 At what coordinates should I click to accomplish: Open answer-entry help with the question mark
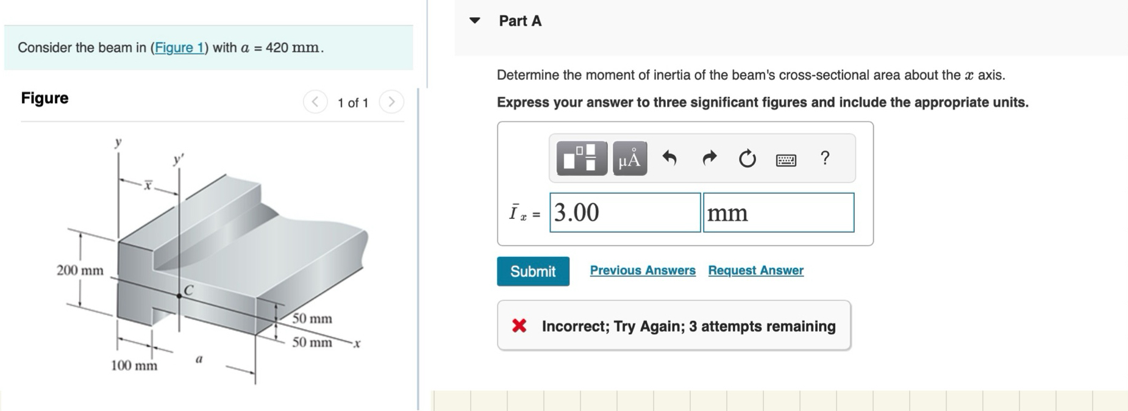pyautogui.click(x=824, y=159)
